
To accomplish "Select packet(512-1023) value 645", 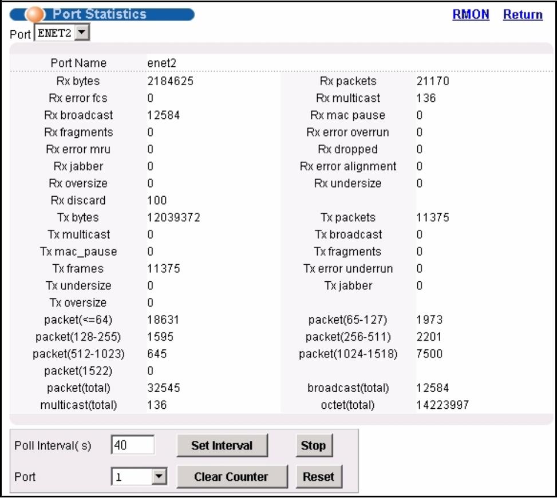I will click(157, 354).
